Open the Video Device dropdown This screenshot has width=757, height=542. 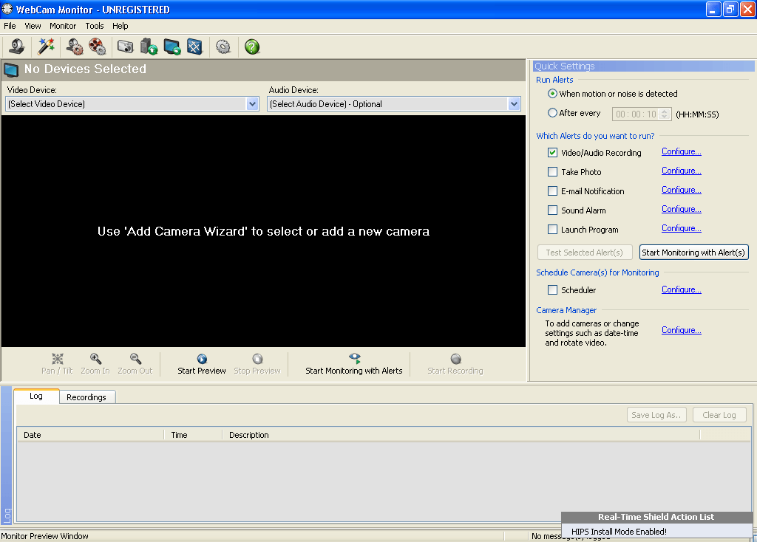251,103
